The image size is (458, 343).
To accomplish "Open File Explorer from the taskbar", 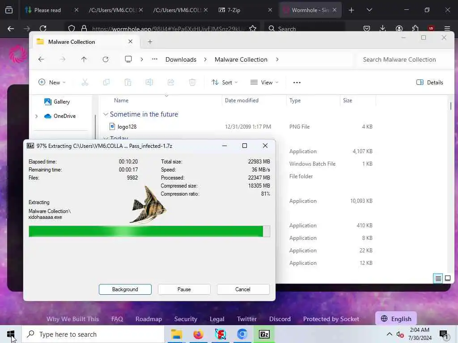I will 176,334.
